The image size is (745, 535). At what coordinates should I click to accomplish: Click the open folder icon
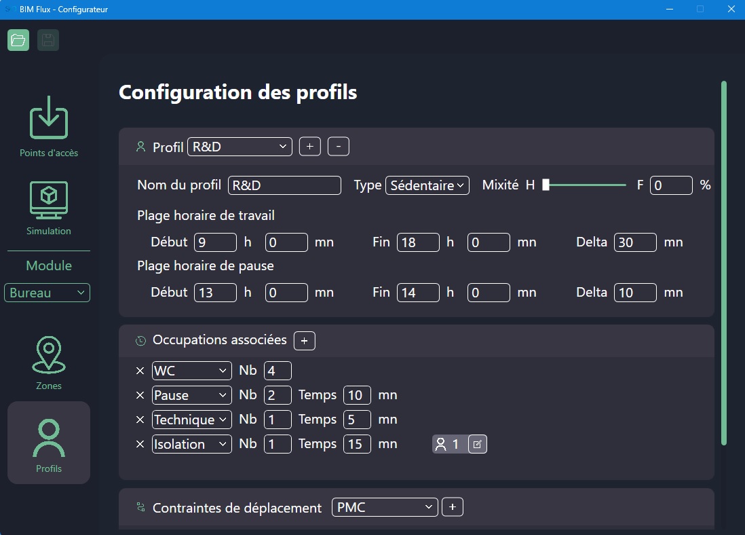(x=18, y=41)
